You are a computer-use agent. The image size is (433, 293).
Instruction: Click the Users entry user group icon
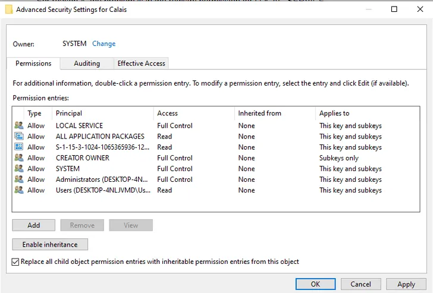point(19,190)
